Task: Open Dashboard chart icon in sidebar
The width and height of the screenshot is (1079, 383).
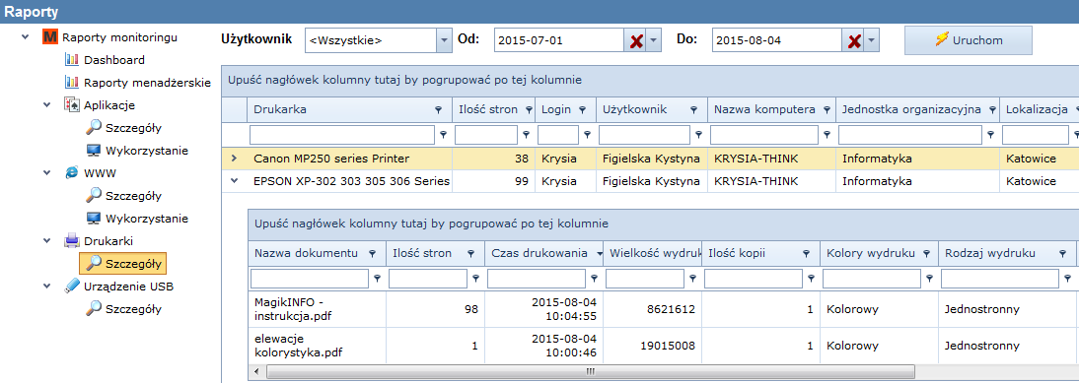Action: pyautogui.click(x=72, y=60)
